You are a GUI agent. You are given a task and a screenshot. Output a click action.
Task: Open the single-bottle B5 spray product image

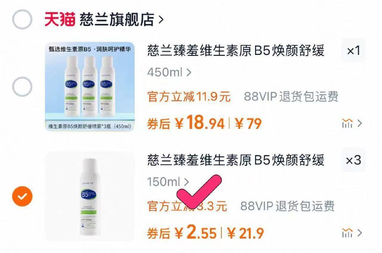[x=90, y=196]
